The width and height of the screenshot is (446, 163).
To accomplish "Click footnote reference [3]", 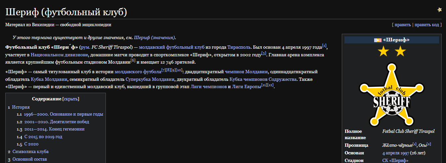I will click(x=264, y=53).
